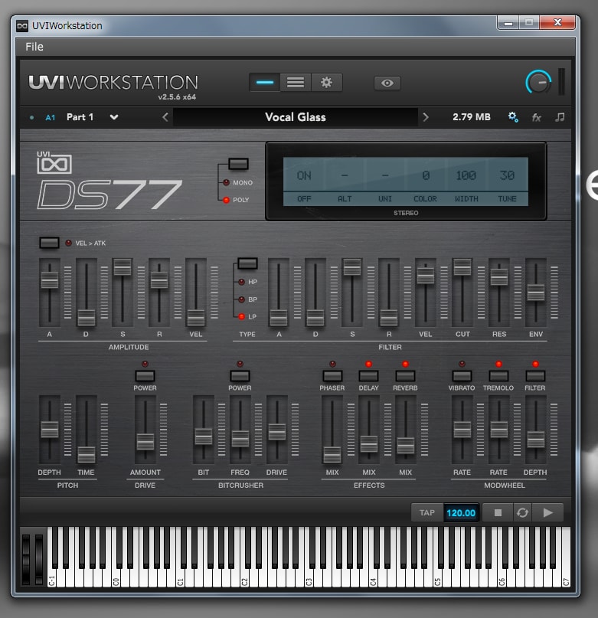
Task: Select POLY voice mode
Action: [x=236, y=200]
